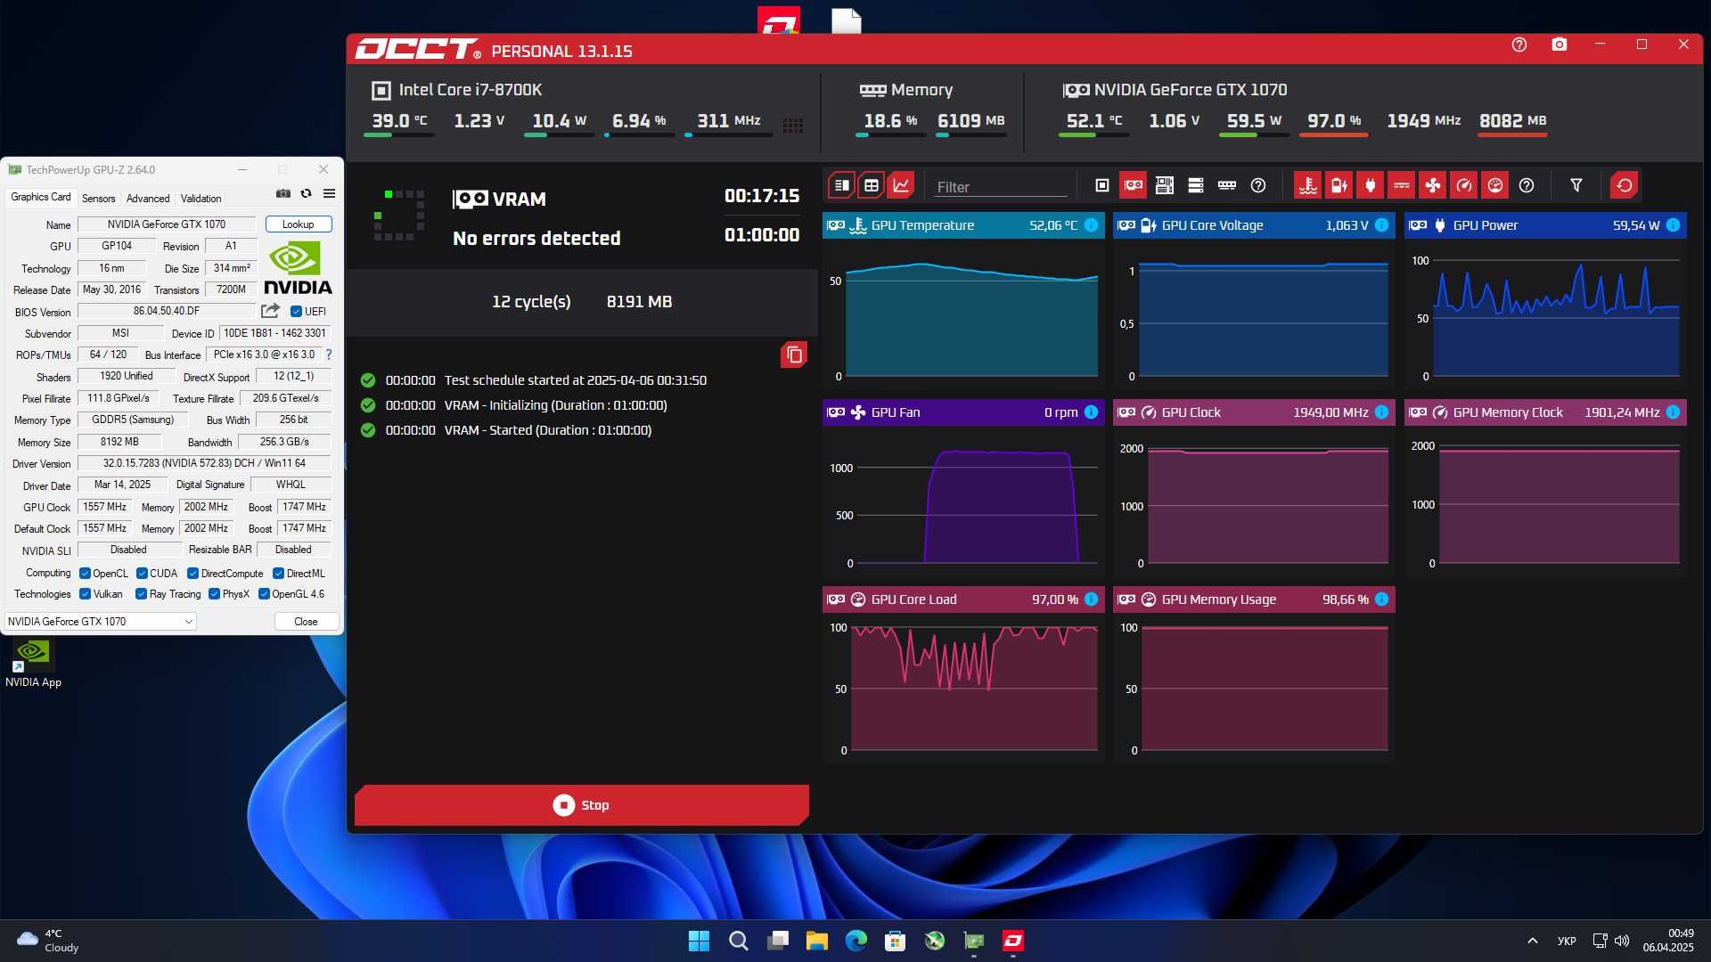This screenshot has height=962, width=1711.
Task: Open info for the GPU Memory Usage graph
Action: [1381, 599]
